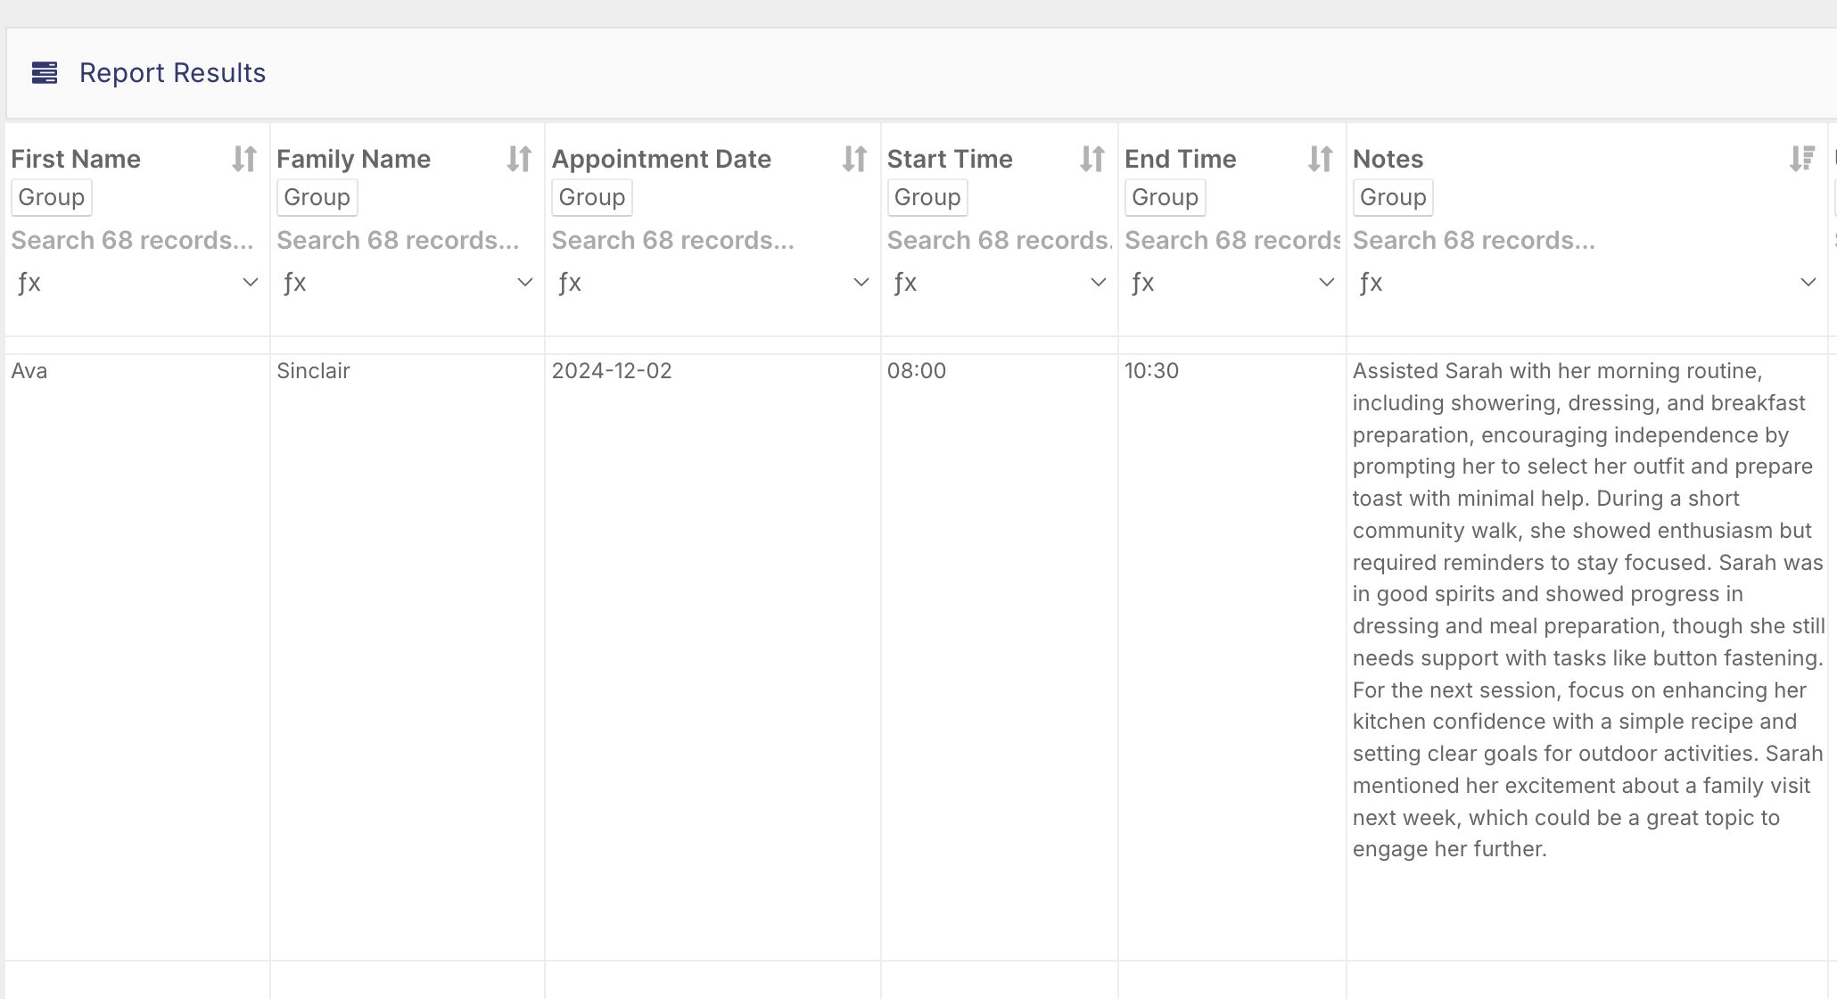The height and width of the screenshot is (999, 1837).
Task: Group by Start Time
Action: 927,197
